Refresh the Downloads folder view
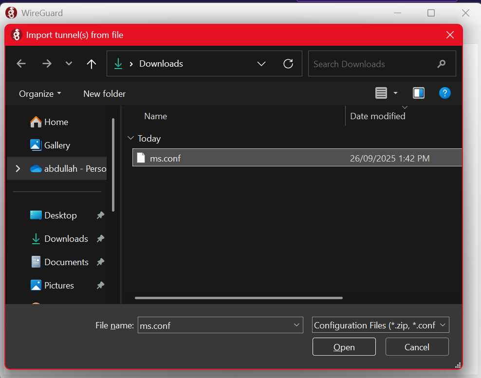The height and width of the screenshot is (378, 481). point(288,64)
